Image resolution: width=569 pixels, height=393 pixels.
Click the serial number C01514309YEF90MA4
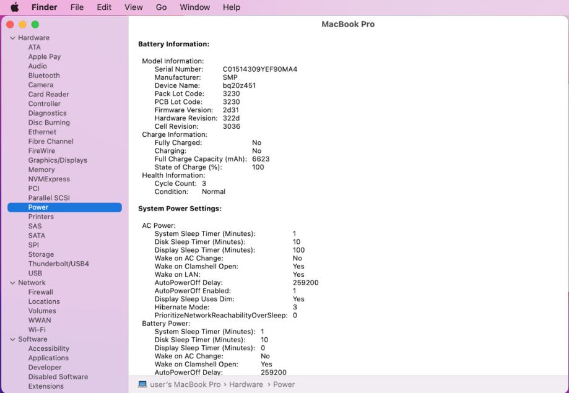(x=260, y=69)
